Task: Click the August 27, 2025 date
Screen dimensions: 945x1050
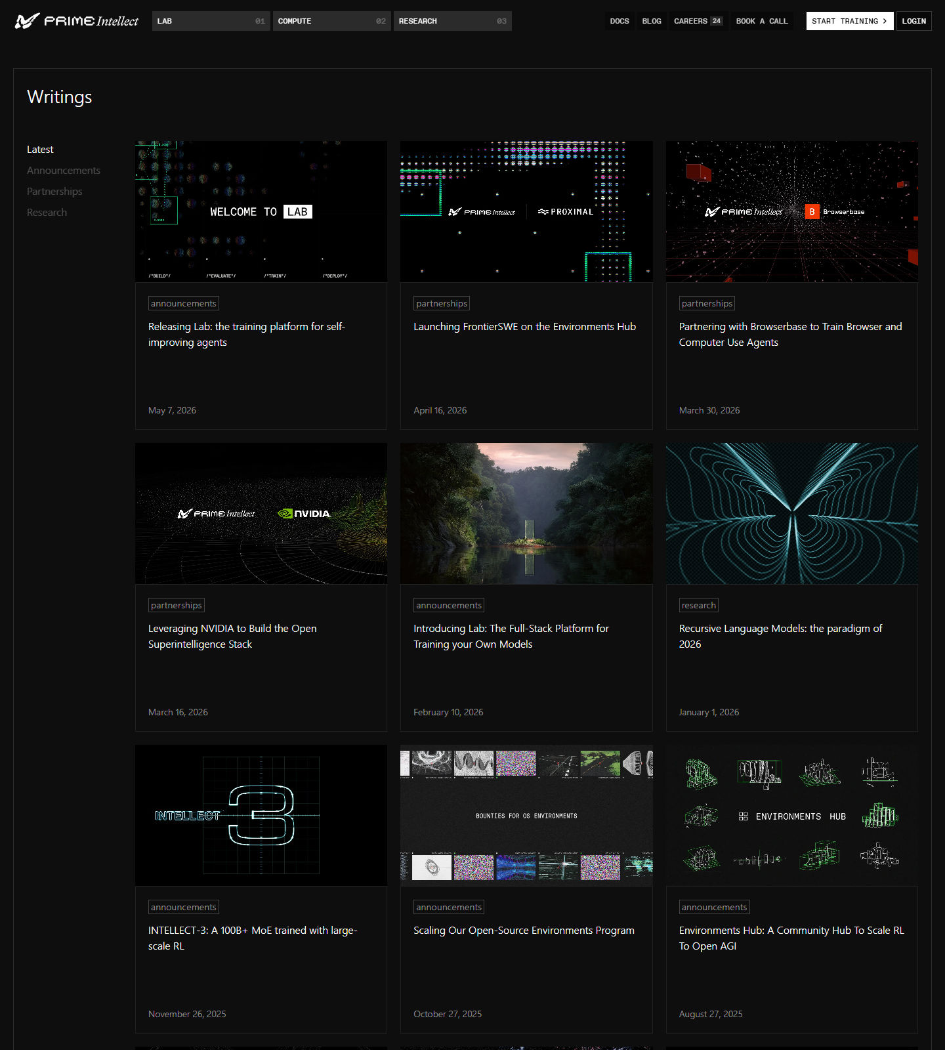Action: coord(711,1014)
